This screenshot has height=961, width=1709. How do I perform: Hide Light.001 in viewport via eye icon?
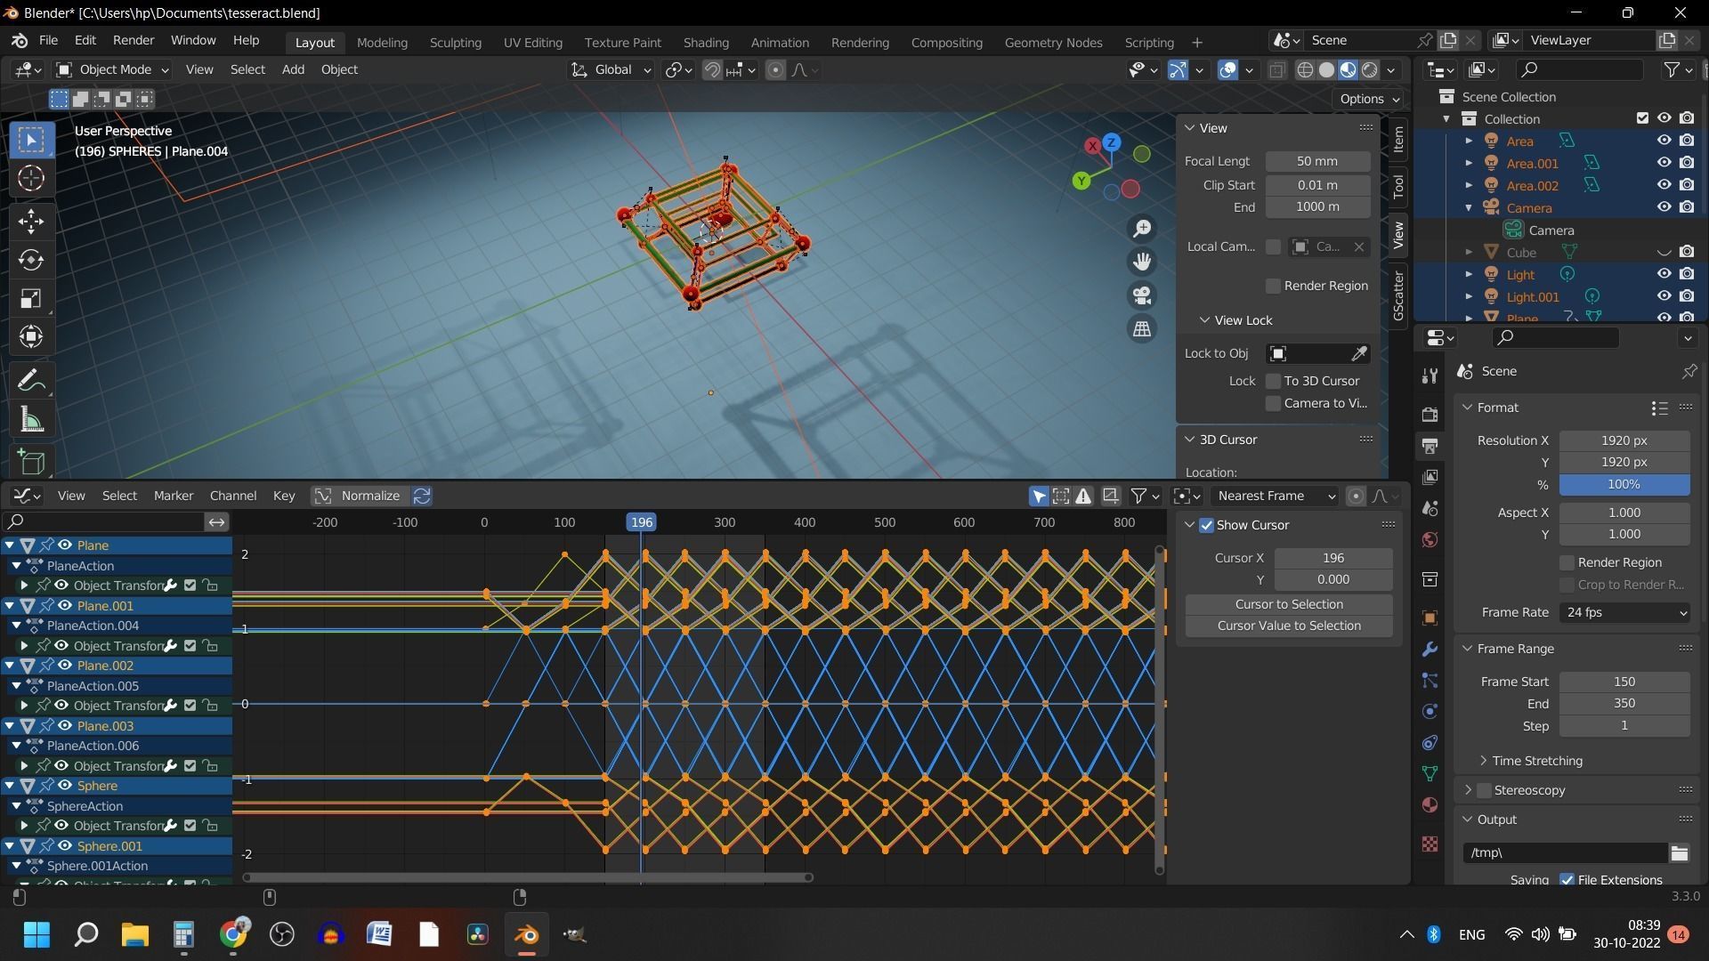pyautogui.click(x=1664, y=296)
